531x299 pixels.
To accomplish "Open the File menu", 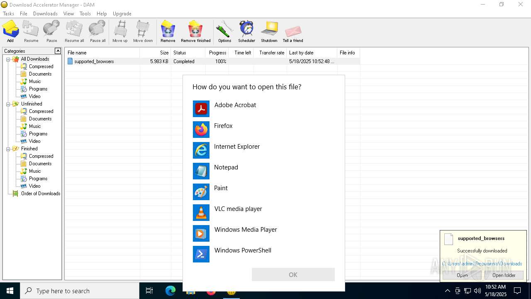I will 24,14.
